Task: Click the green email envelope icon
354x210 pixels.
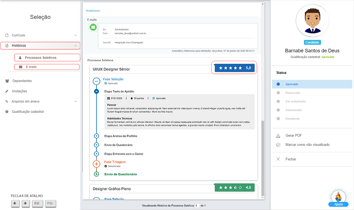Action: coord(93,27)
